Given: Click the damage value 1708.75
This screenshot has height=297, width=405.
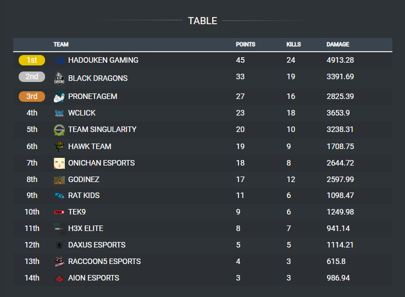Looking at the screenshot, I should click(x=340, y=146).
